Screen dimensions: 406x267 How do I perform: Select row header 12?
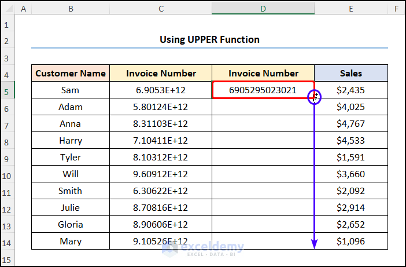[8, 209]
